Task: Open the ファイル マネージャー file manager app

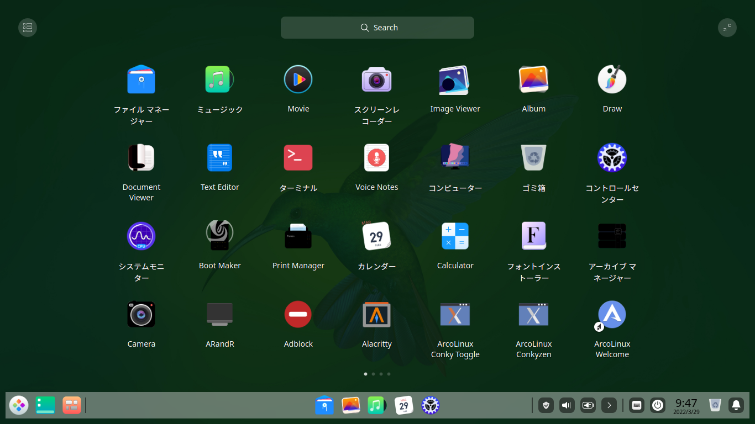Action: [x=141, y=80]
